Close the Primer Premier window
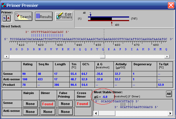The width and height of the screenshot is (176, 119). pyautogui.click(x=171, y=5)
